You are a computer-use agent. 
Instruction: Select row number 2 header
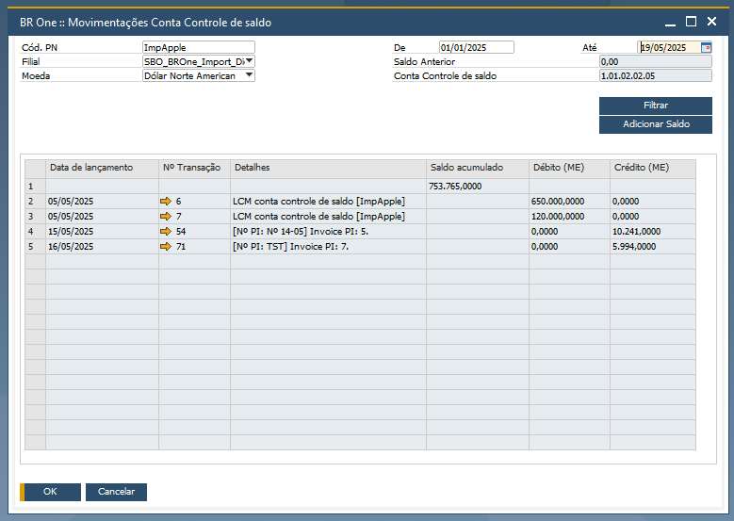35,202
